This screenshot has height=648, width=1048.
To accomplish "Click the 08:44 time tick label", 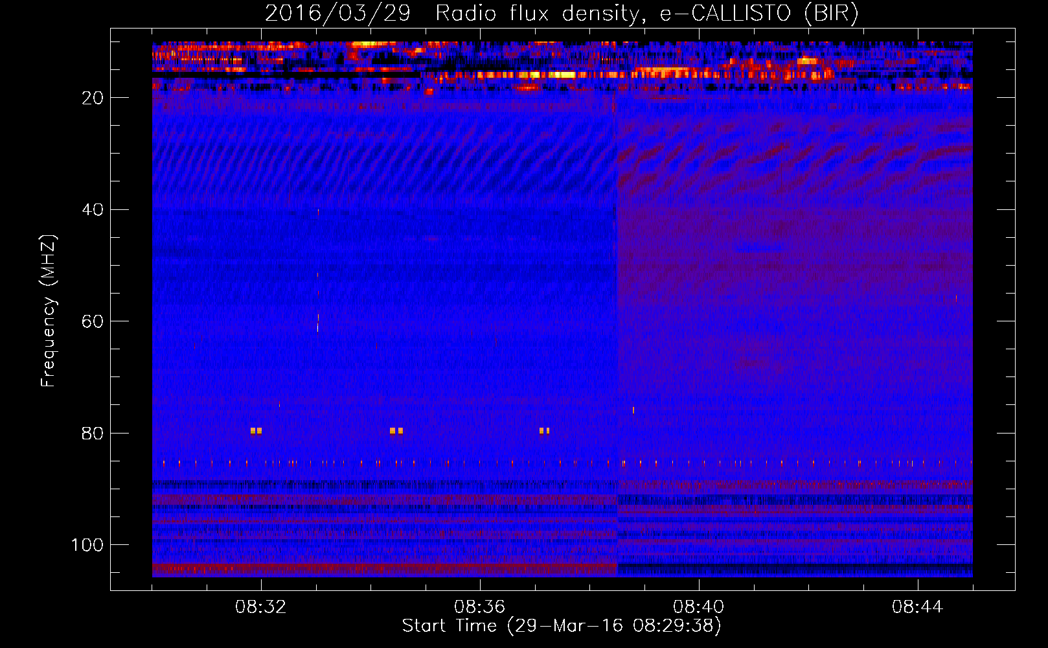I will click(918, 607).
